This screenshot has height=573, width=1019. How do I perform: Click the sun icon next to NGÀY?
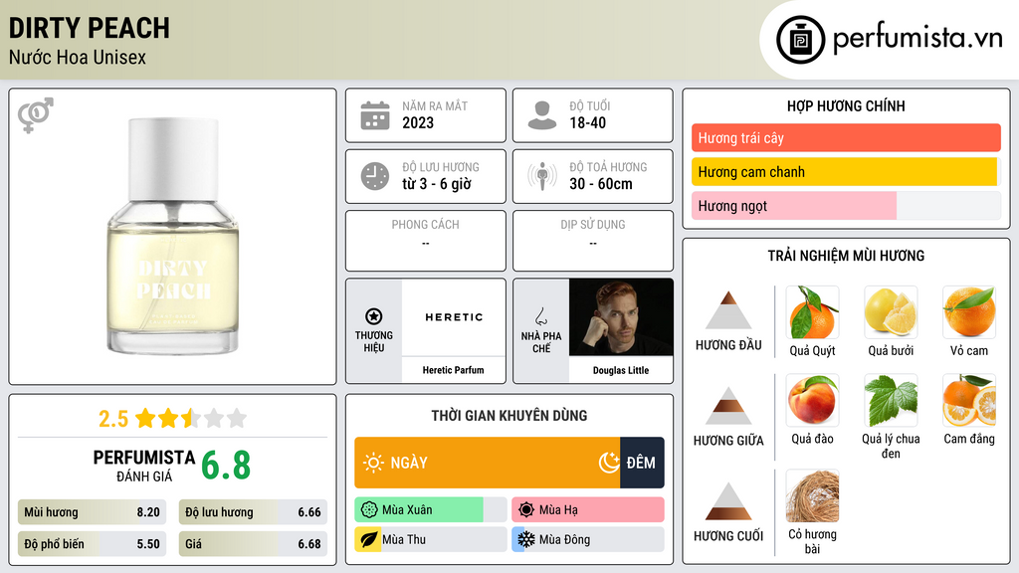373,463
